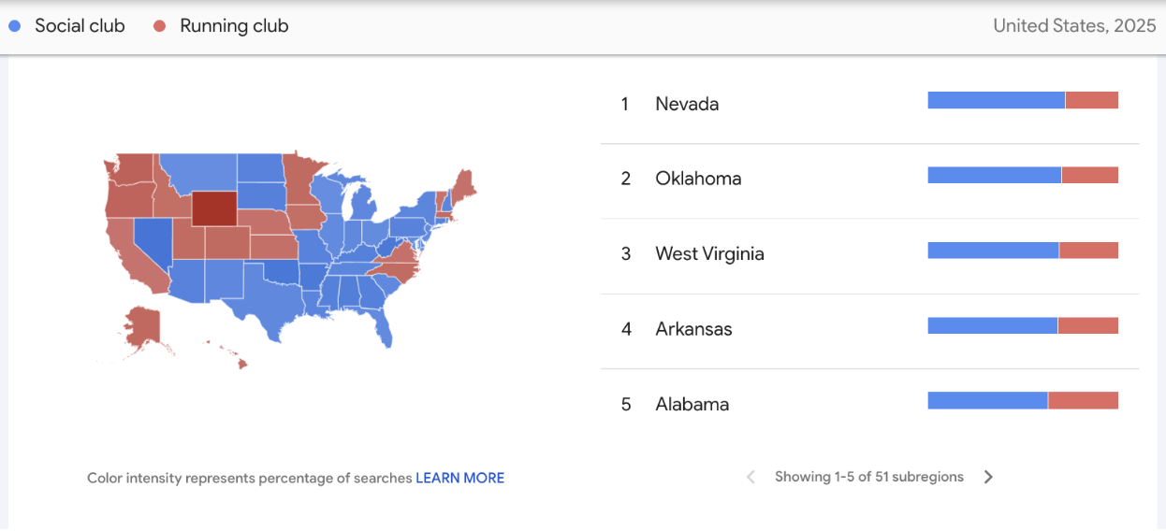Select the dark red Wyoming state on map
The height and width of the screenshot is (531, 1166).
pyautogui.click(x=214, y=208)
